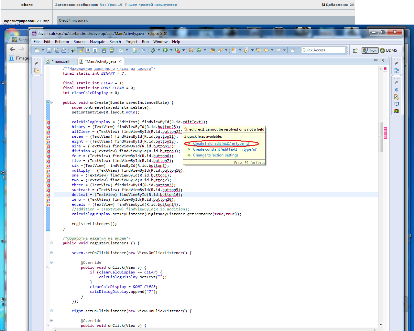Click the New Java Package icon
This screenshot has height=331, width=414.
191,50
